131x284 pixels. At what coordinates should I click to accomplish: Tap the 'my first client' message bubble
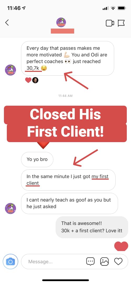point(68,180)
